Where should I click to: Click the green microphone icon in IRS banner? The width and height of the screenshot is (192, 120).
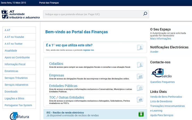[x=141, y=114]
